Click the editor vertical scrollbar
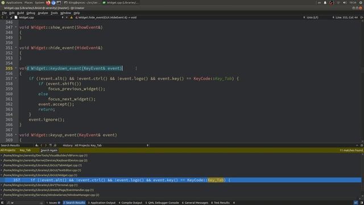 (x=363, y=81)
